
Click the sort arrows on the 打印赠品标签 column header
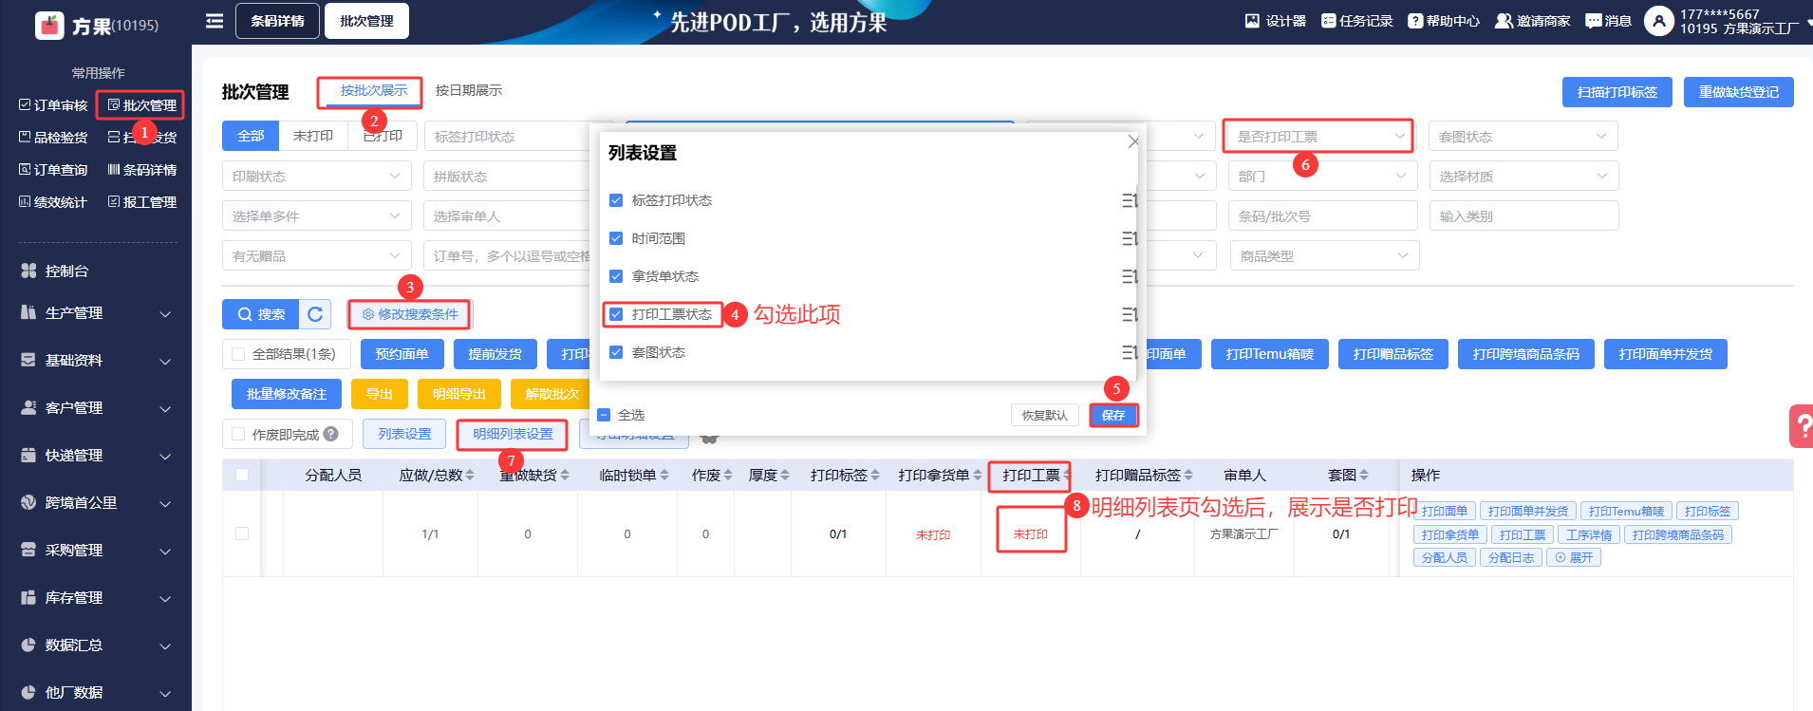[1188, 475]
